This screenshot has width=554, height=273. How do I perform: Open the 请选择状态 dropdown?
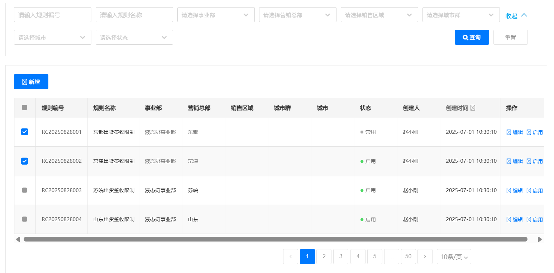pyautogui.click(x=134, y=37)
